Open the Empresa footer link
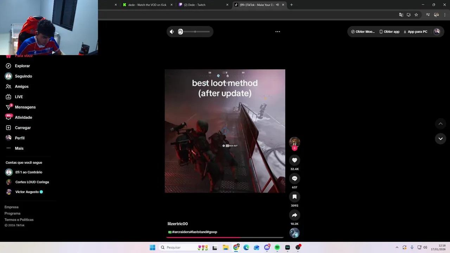450x253 pixels. 11,207
